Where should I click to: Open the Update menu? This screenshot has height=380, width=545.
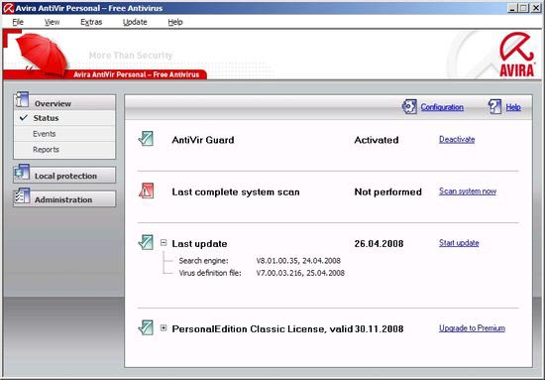tap(135, 22)
